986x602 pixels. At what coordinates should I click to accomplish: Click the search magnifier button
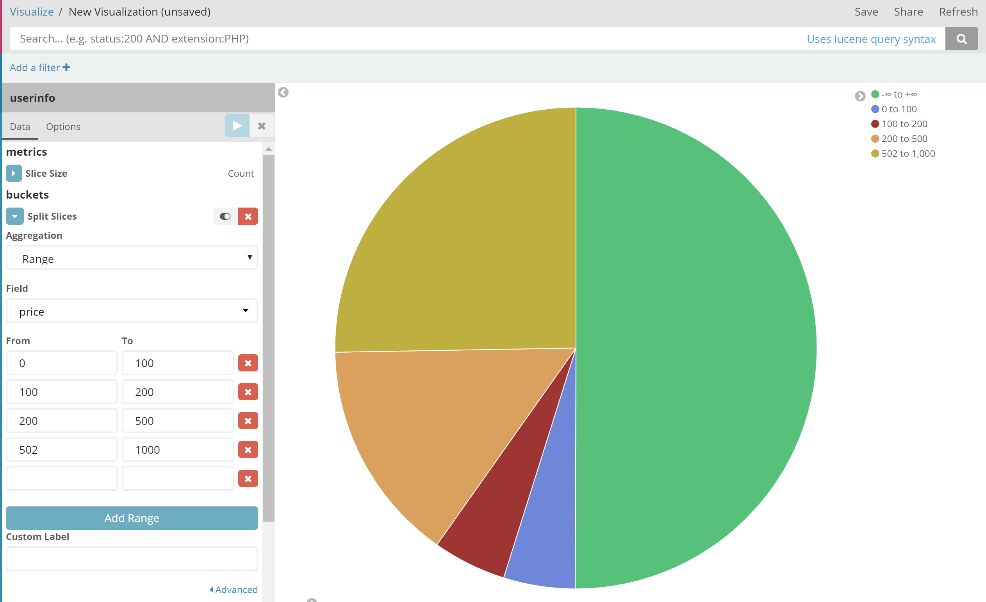[x=961, y=39]
